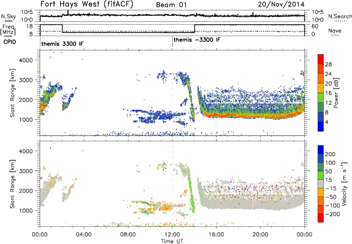Click the frequency axis value '18'

(x=29, y=26)
